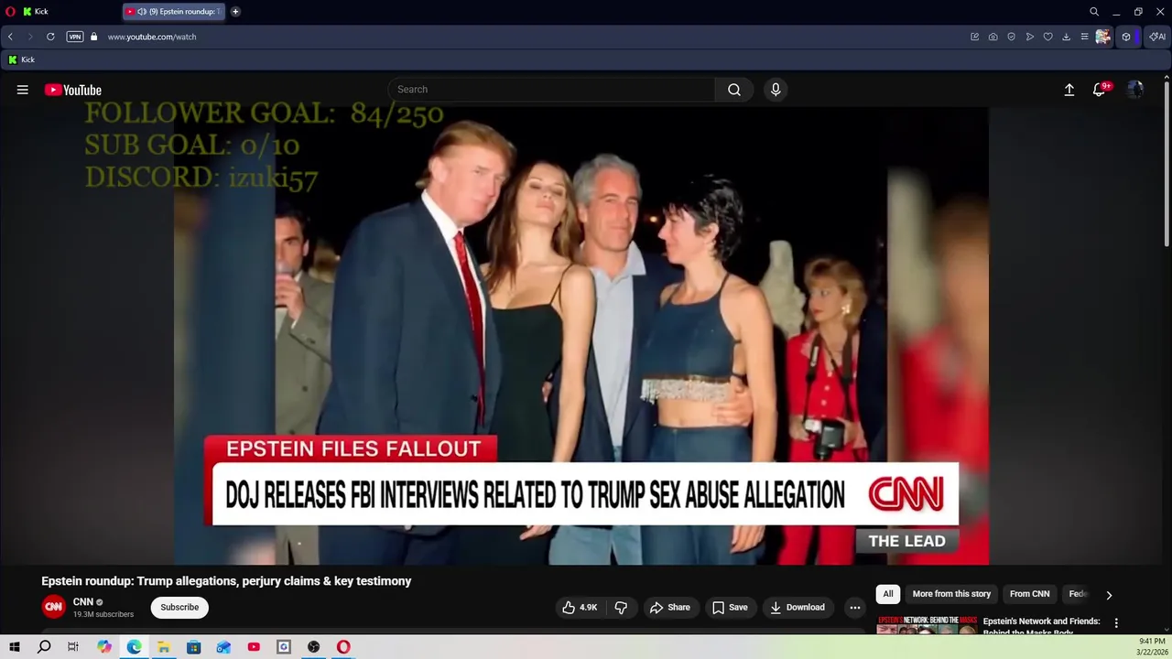Open the YouTube guide hamburger menu
This screenshot has height=659, width=1172.
22,90
